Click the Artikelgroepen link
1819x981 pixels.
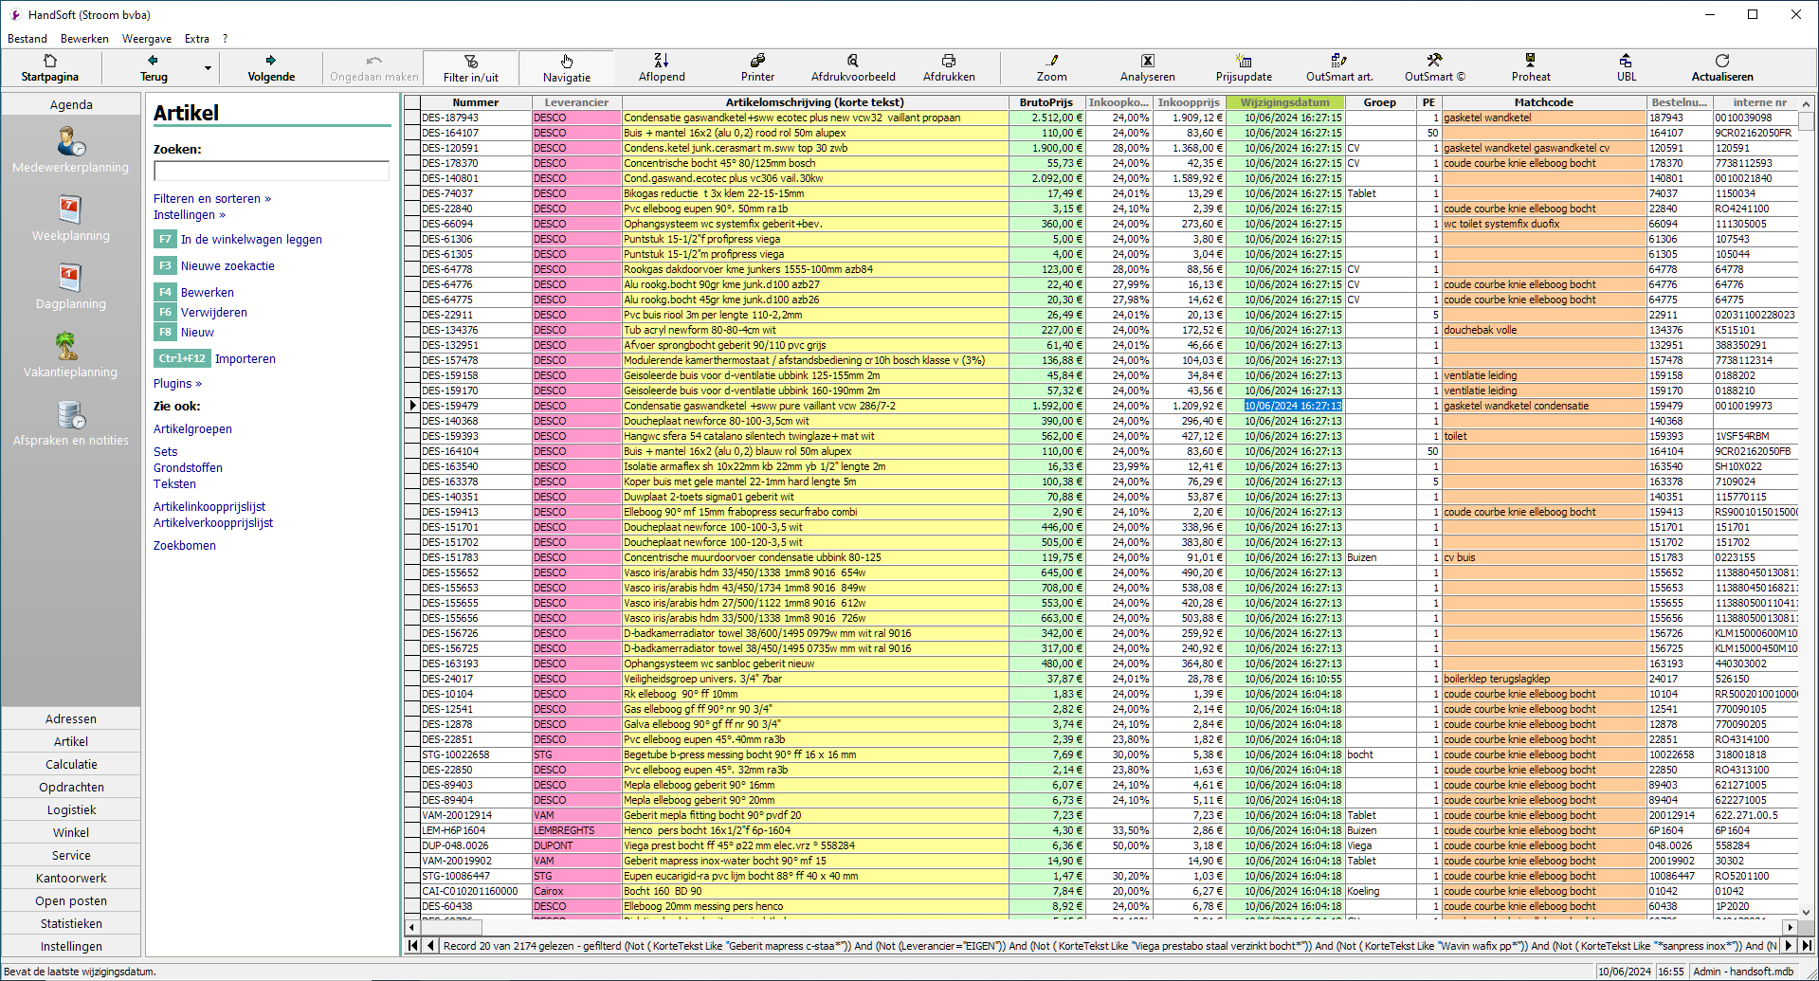[192, 429]
